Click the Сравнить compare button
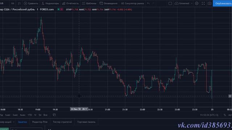This screenshot has width=232, height=130. (31, 3)
